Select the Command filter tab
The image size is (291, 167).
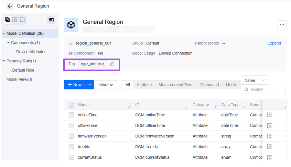click(209, 85)
